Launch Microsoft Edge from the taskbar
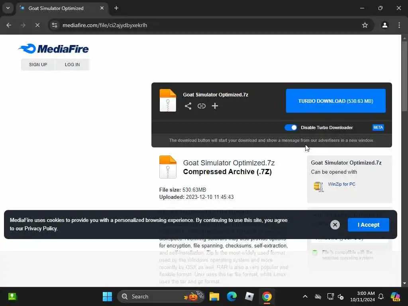This screenshot has height=306, width=408. coord(231,296)
